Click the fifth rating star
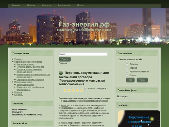This screenshot has height=127, width=169. tap(81, 90)
